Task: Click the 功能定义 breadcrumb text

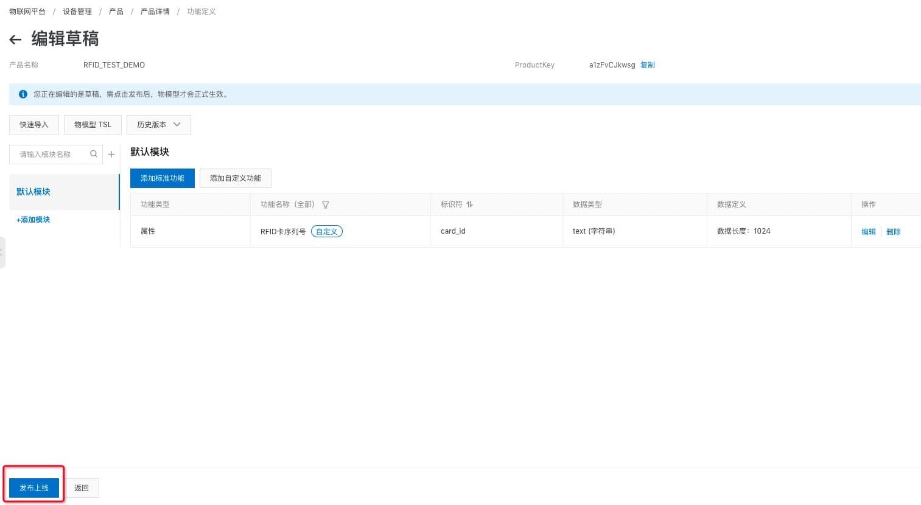Action: 201,12
